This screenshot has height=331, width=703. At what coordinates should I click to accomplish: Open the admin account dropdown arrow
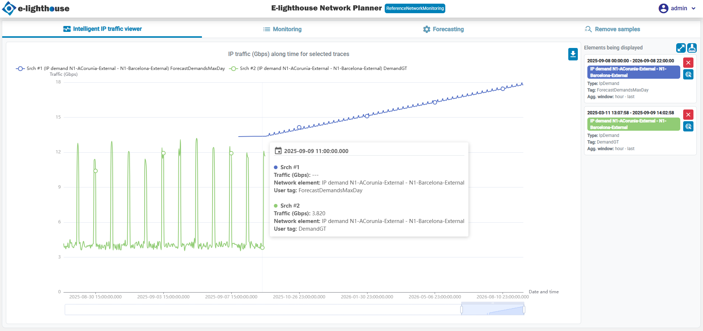pyautogui.click(x=693, y=8)
